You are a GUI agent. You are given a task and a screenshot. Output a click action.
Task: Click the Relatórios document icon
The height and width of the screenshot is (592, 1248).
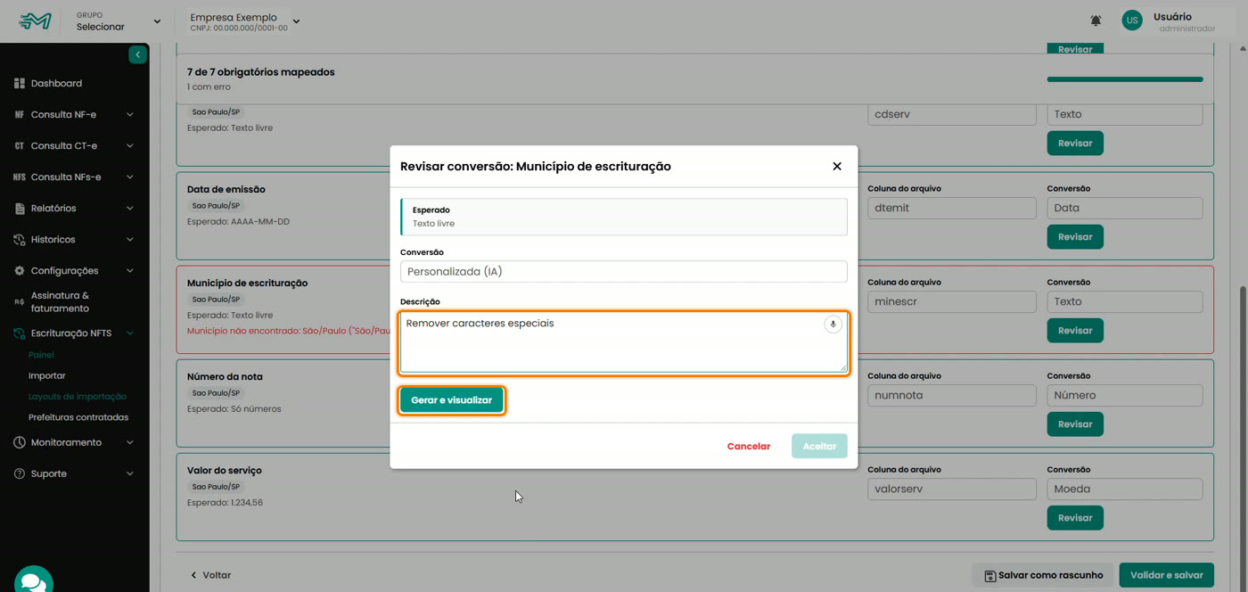click(x=20, y=209)
